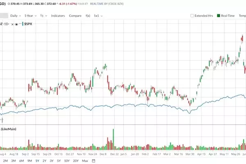This screenshot has height=164, width=246.
Task: Click the (LikeMain) volume pane label
Action: [x=9, y=129]
